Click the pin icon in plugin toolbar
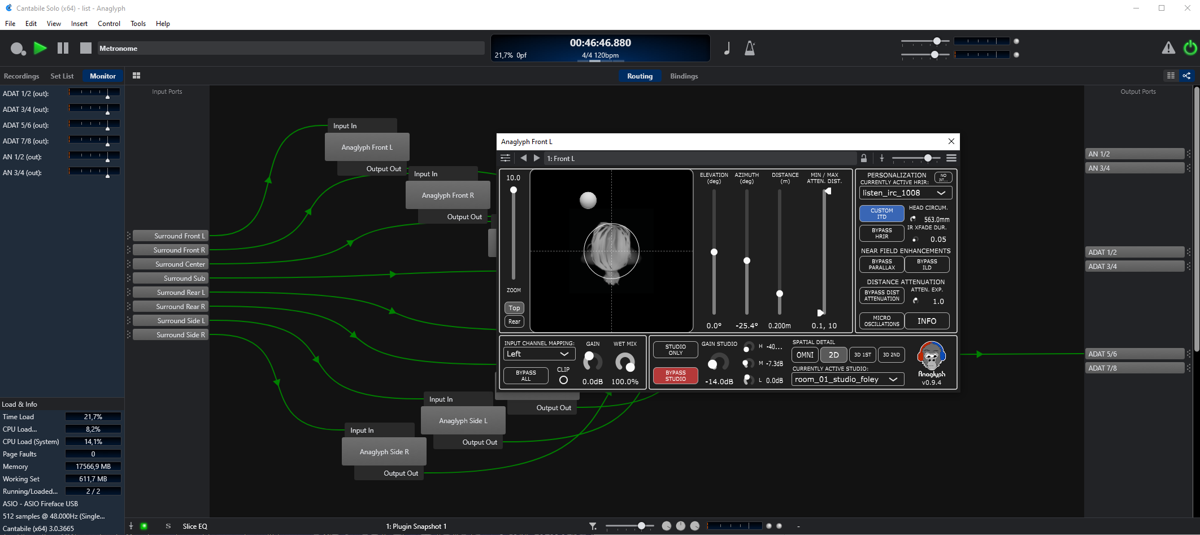The image size is (1200, 535). [882, 158]
